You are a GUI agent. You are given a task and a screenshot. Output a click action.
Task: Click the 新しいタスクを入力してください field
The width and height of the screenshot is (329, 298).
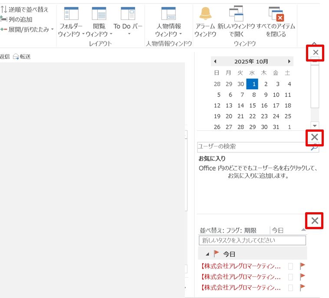(x=252, y=240)
